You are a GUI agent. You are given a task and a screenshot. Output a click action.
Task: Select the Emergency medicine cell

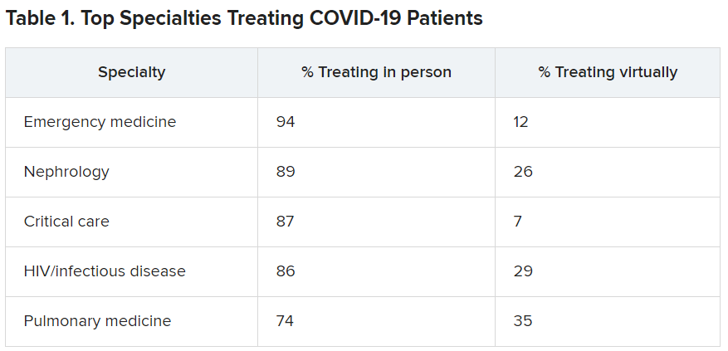[x=100, y=122]
